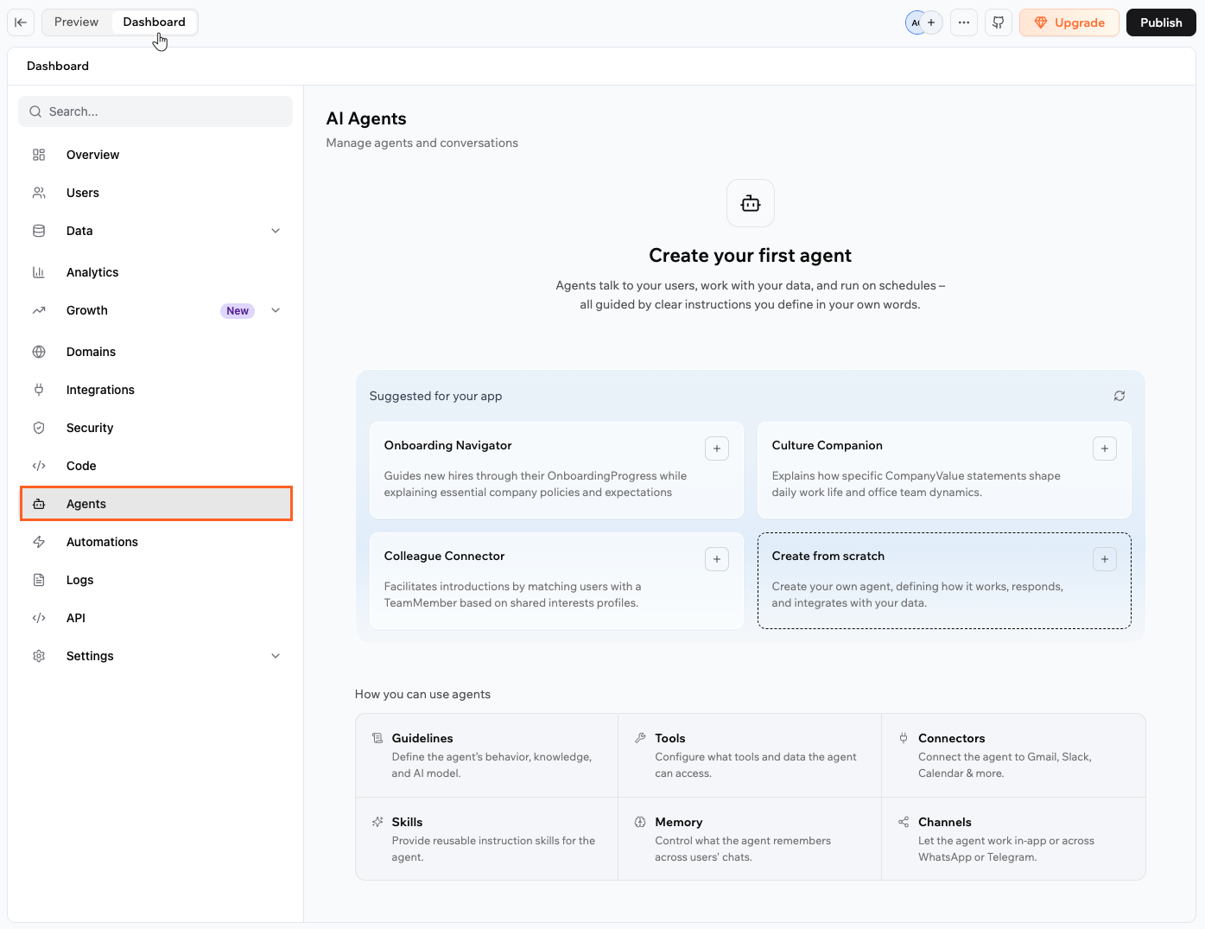Click the Overview grid icon
The width and height of the screenshot is (1205, 929).
coord(39,155)
